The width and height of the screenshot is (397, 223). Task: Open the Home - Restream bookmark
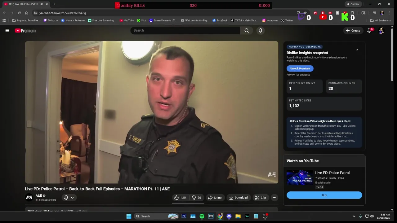tap(73, 20)
